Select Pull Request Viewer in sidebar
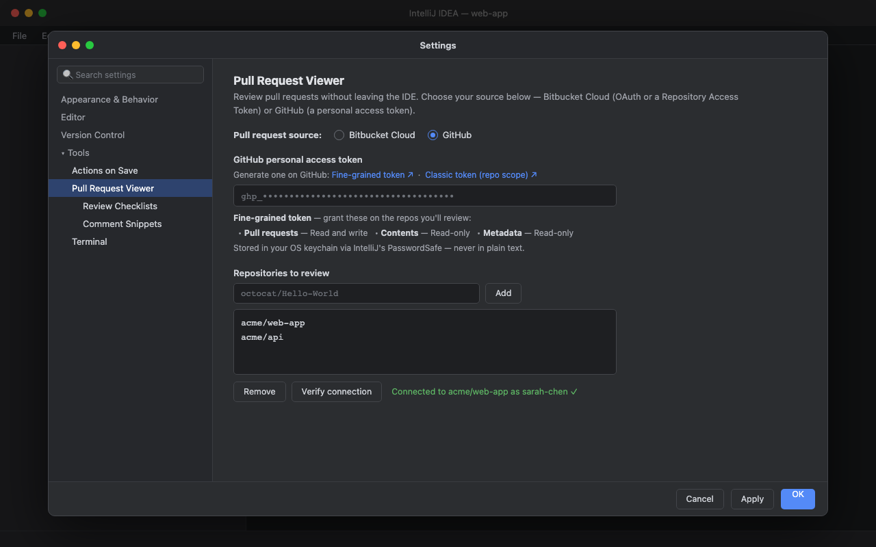Viewport: 876px width, 547px height. [130, 188]
